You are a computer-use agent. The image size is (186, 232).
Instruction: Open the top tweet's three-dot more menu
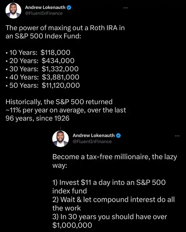(x=125, y=8)
